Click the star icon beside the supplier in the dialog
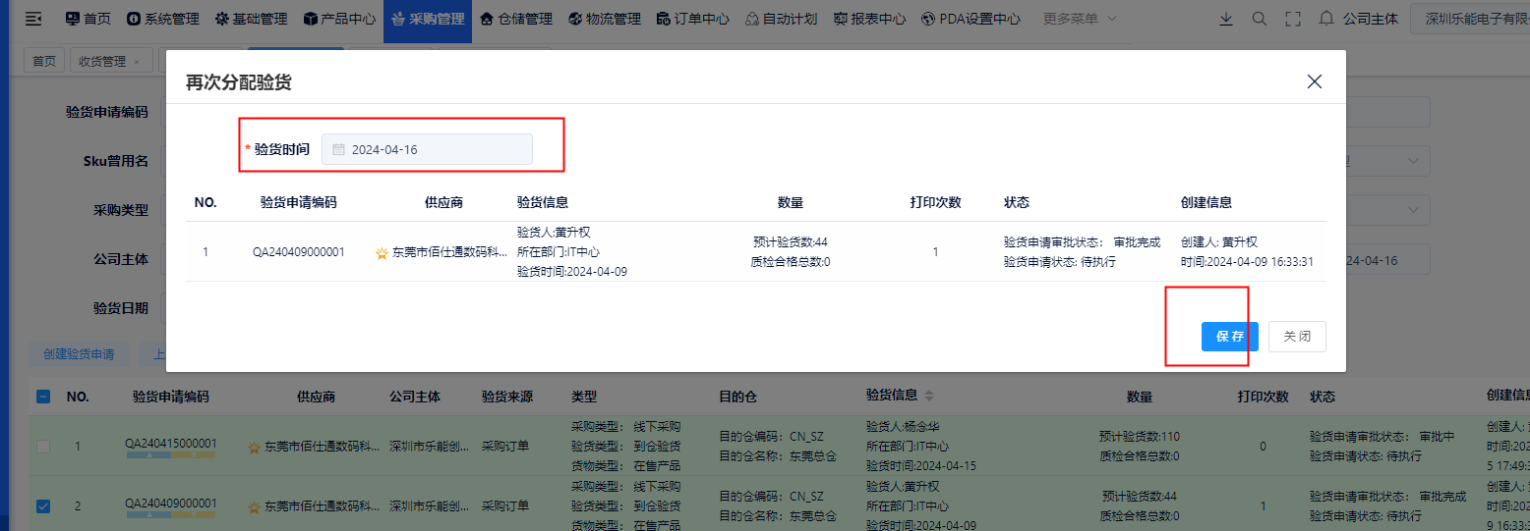The height and width of the screenshot is (531, 1530). (x=382, y=252)
